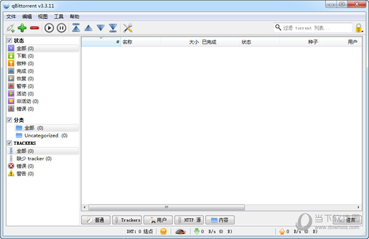
Task: Click the horizontal scrollbar right arrow
Action: click(358, 208)
